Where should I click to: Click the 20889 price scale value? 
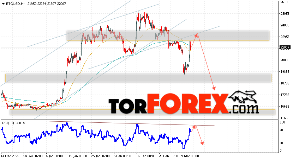click(285, 60)
